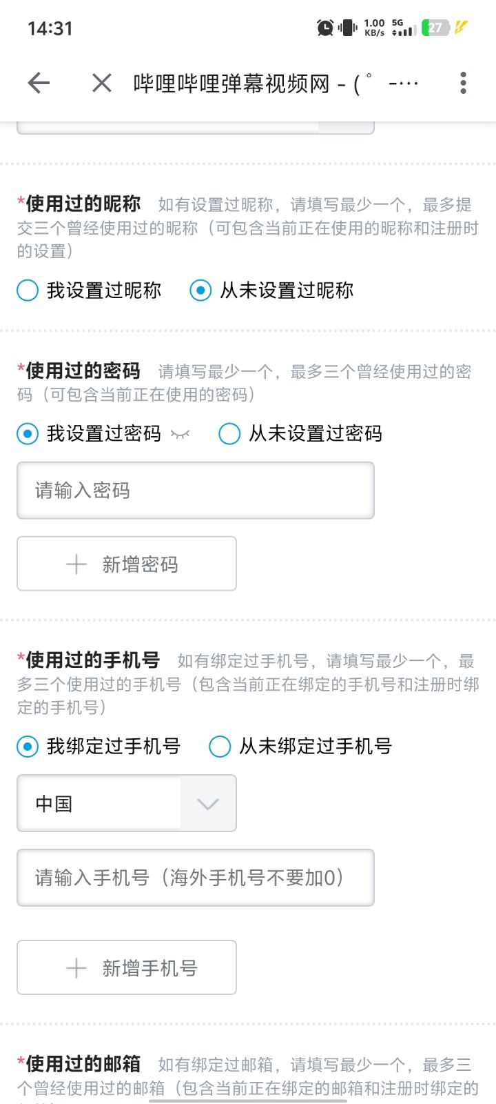Screen dimensions: 496x1104
Task: Close the web page with the X icon
Action: click(x=102, y=83)
